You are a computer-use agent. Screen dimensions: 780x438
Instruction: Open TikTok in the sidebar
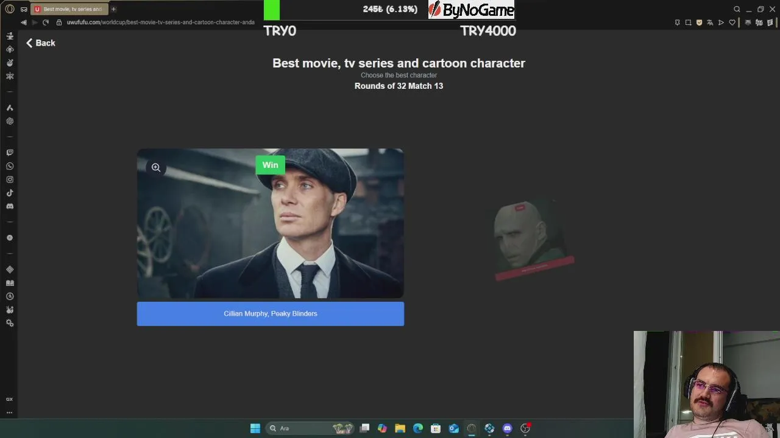10,193
